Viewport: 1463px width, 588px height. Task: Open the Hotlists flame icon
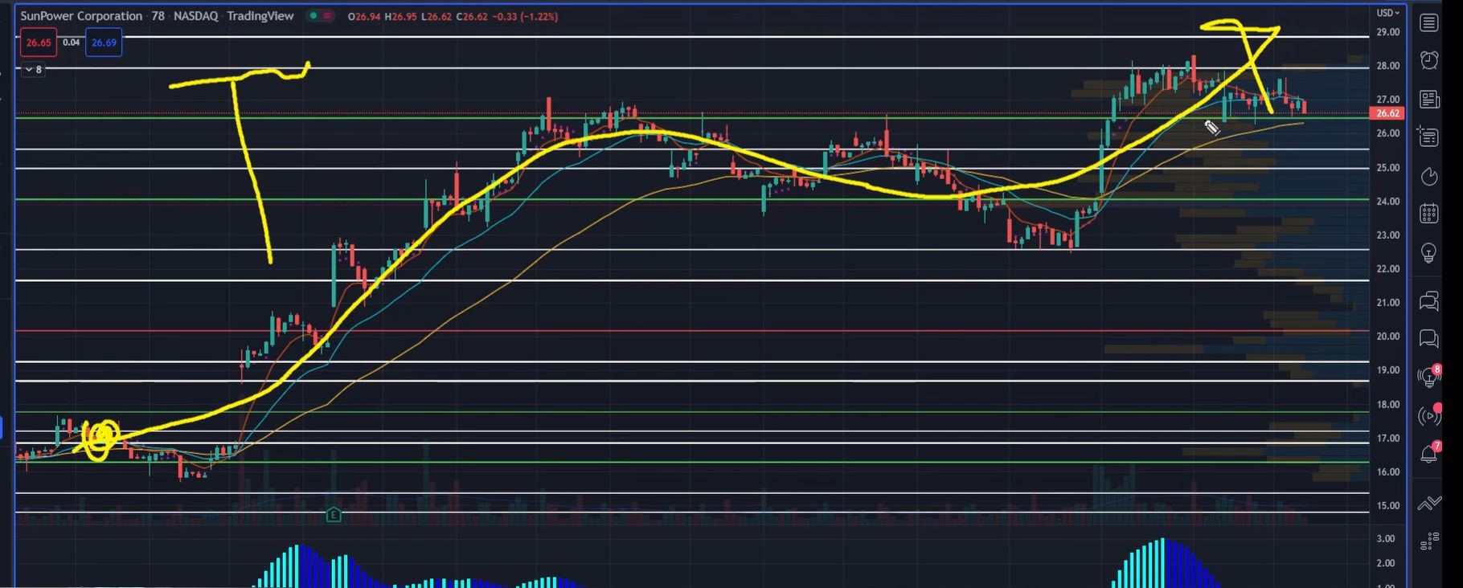(x=1428, y=176)
